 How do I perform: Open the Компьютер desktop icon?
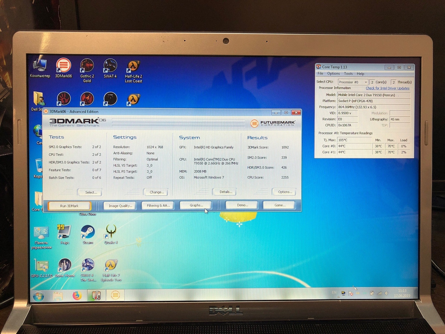tap(40, 68)
